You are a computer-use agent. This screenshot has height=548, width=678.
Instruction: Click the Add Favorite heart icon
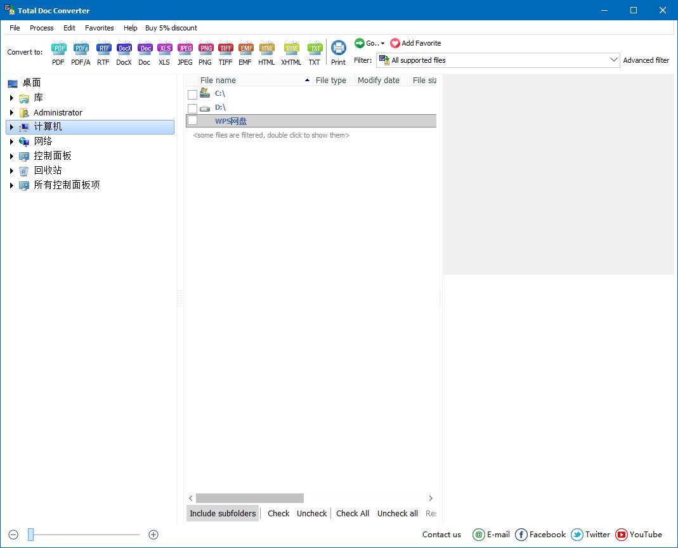click(x=394, y=43)
